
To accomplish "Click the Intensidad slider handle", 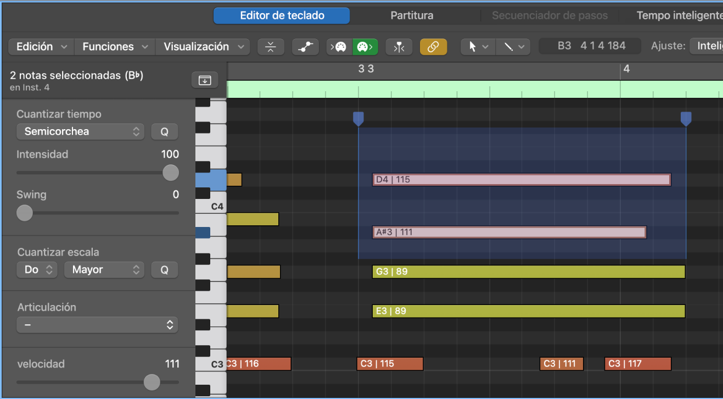I will pyautogui.click(x=171, y=173).
